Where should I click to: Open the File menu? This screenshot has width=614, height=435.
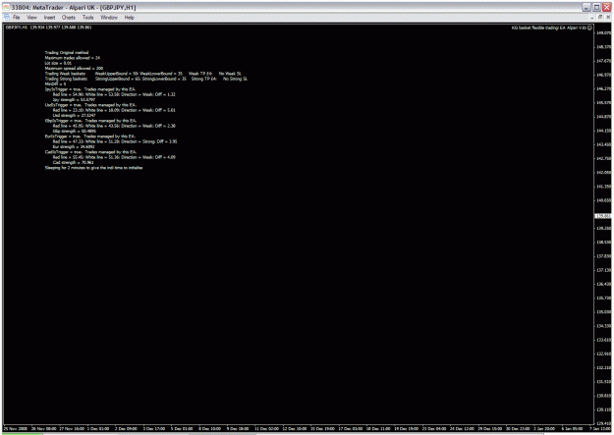click(16, 18)
